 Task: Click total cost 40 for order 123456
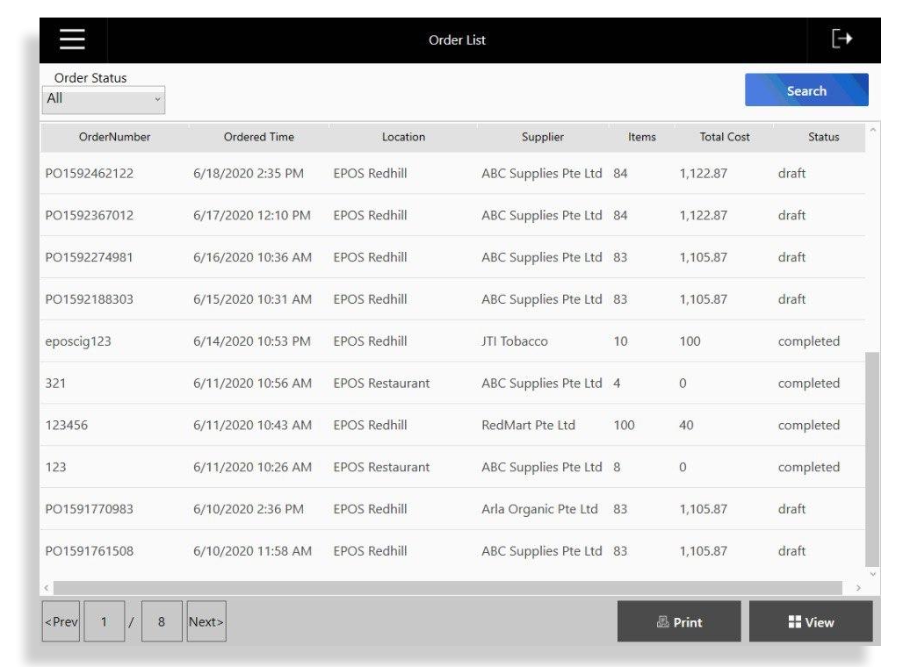click(686, 426)
